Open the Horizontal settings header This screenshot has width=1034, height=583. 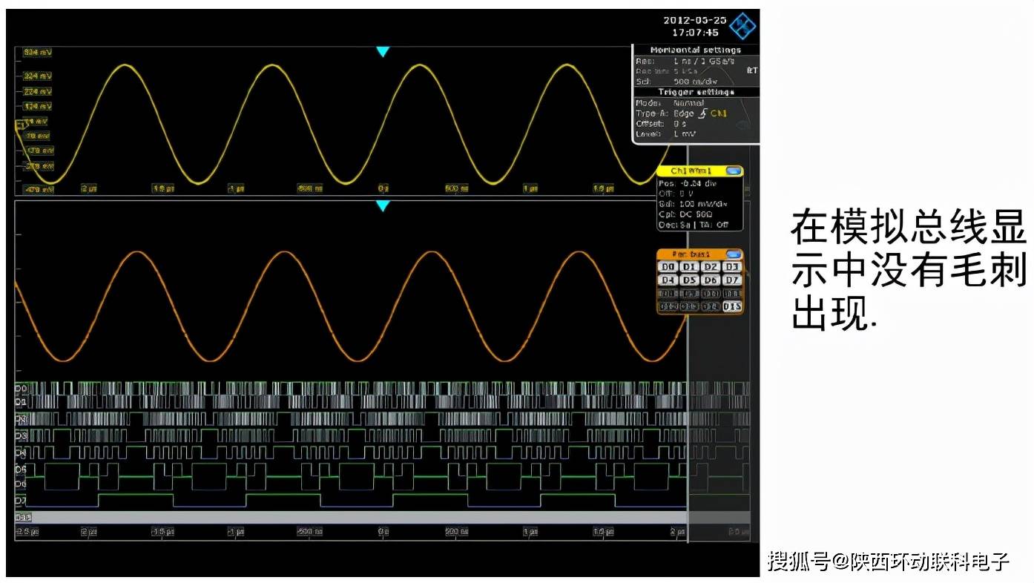pos(695,50)
